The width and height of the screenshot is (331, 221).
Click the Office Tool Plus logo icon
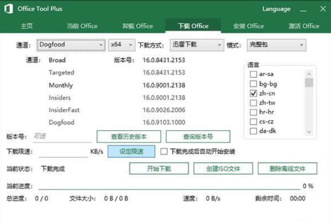point(8,9)
